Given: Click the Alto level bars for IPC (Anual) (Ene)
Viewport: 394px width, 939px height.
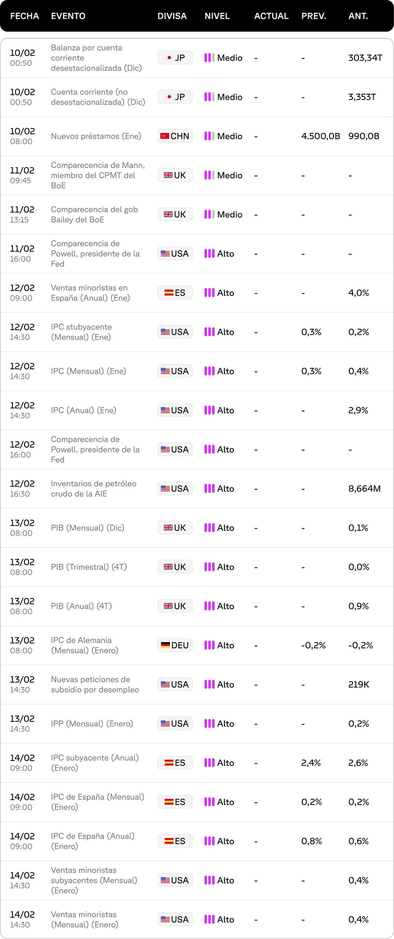Looking at the screenshot, I should pos(210,410).
